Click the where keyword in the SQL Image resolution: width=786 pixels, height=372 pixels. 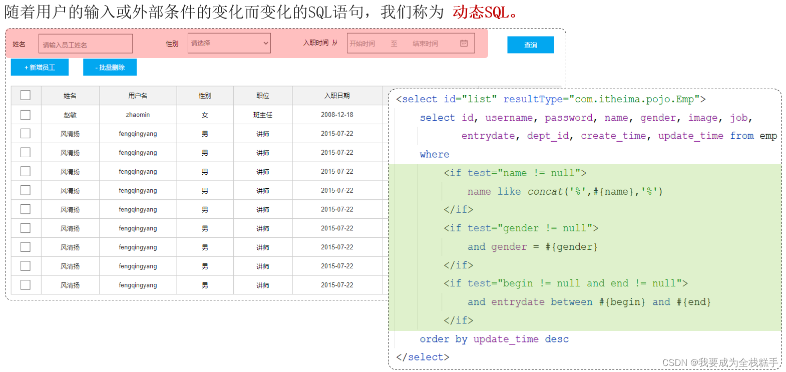(x=435, y=154)
